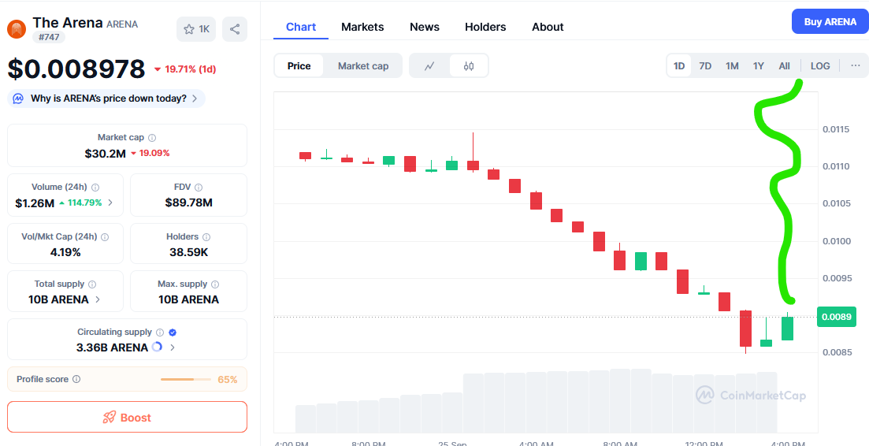Click the info icon next to Holders
The height and width of the screenshot is (446, 869).
tap(206, 236)
